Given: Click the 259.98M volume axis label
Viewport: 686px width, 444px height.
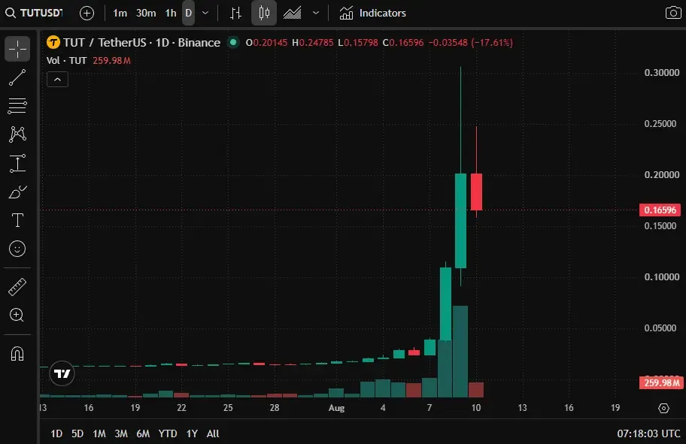Looking at the screenshot, I should pyautogui.click(x=660, y=383).
